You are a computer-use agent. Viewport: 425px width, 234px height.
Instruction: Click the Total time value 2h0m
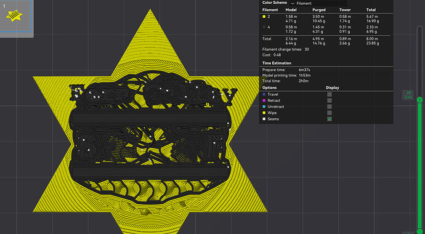pyautogui.click(x=304, y=81)
